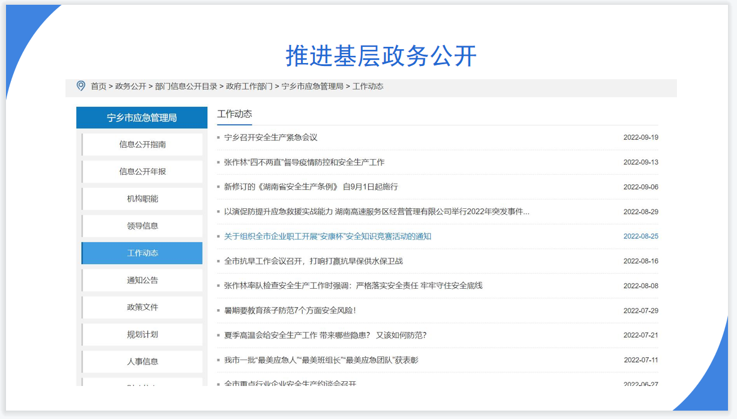The width and height of the screenshot is (737, 419).
Task: Select the highlighted 工作动态 sidebar item
Action: (142, 253)
